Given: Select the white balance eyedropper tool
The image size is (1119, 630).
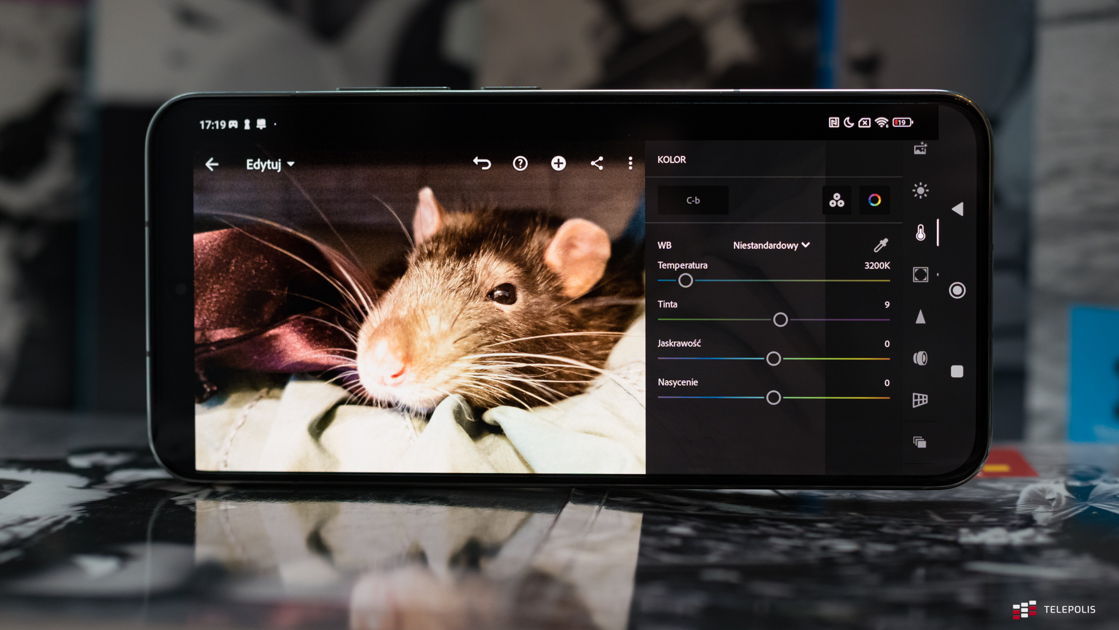Looking at the screenshot, I should 880,245.
